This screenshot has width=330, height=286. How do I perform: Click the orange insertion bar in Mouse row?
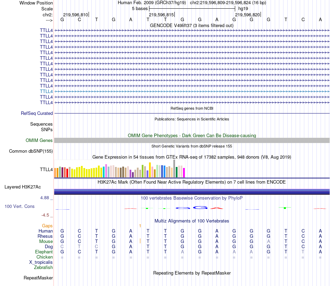click(x=140, y=241)
